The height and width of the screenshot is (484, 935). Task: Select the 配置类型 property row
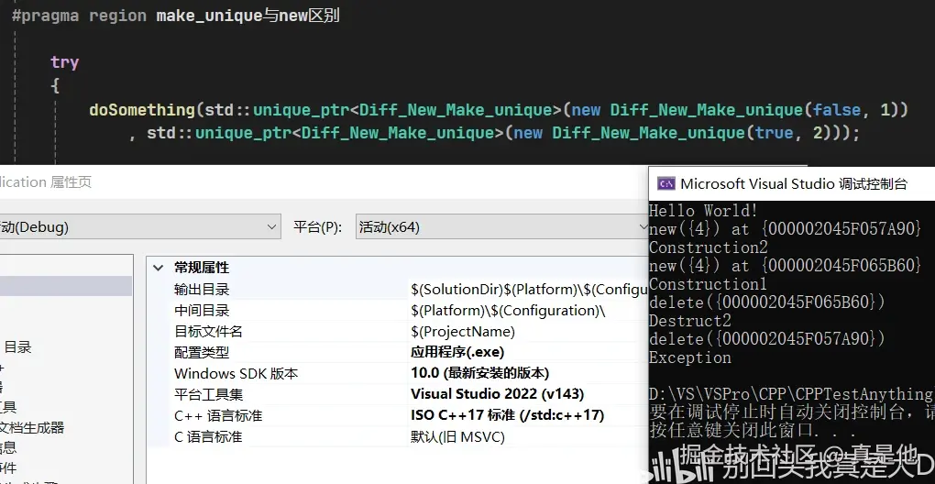[x=398, y=352]
